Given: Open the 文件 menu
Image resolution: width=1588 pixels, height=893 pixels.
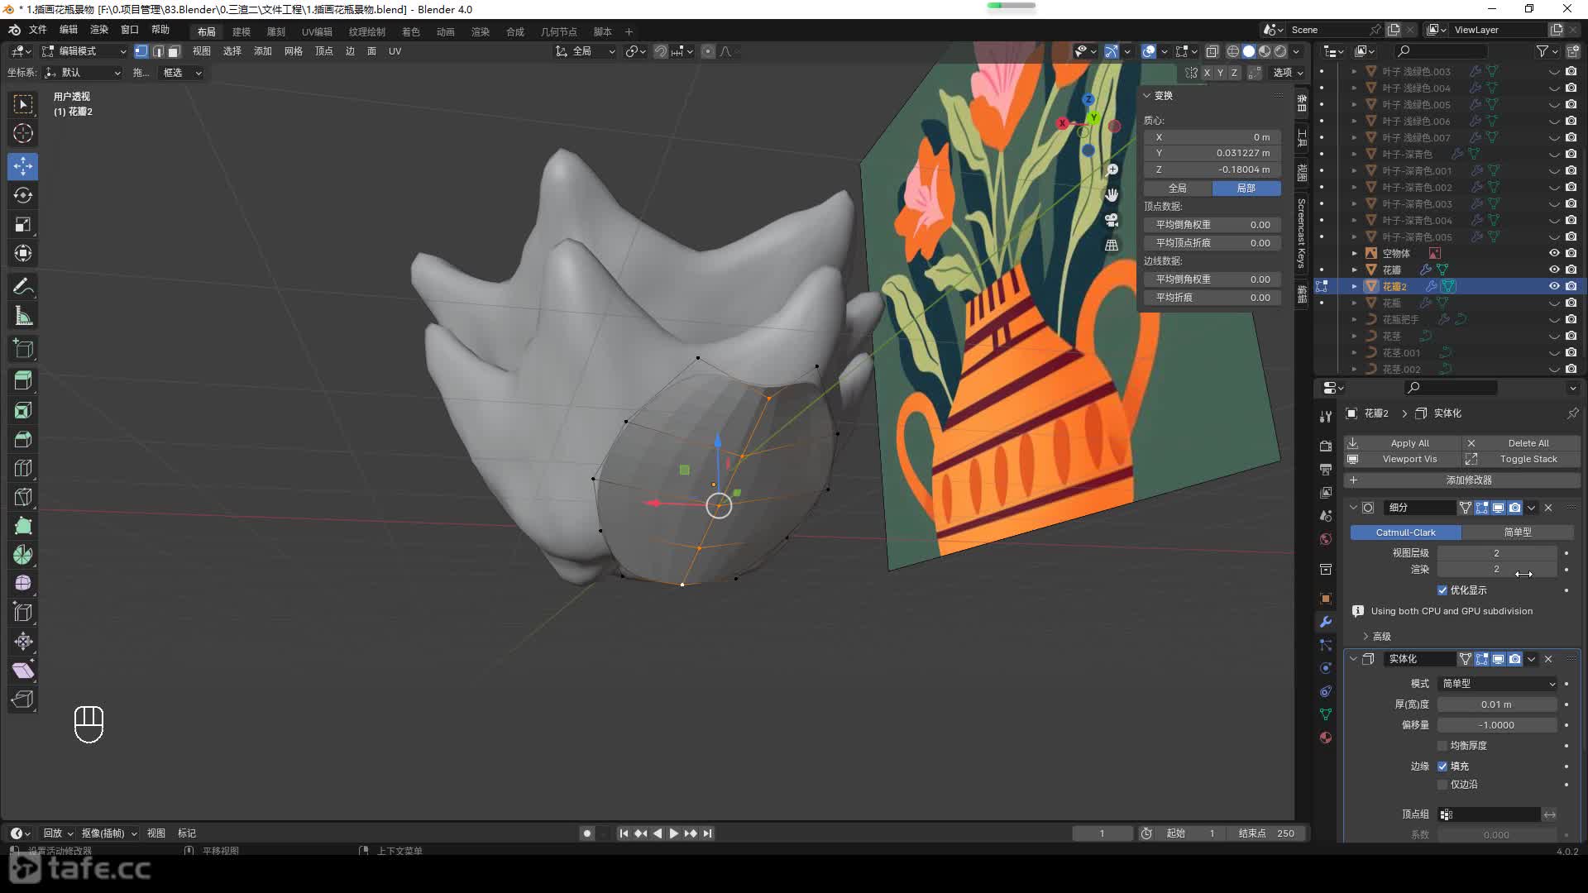Looking at the screenshot, I should (x=38, y=30).
